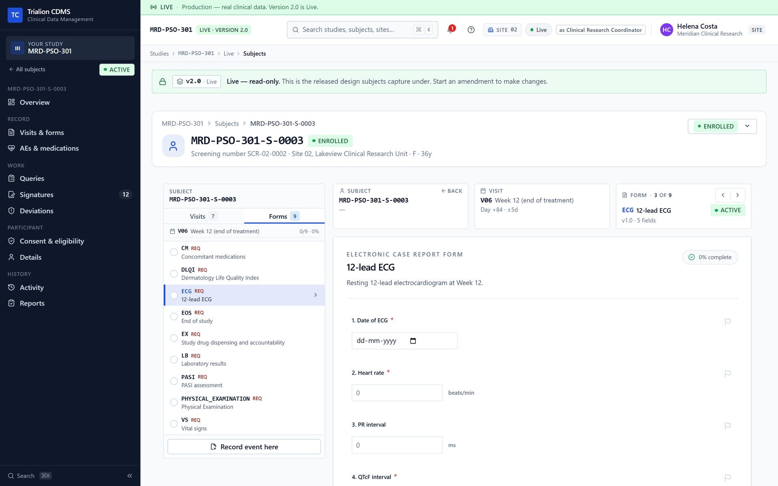778x486 pixels.
Task: Select the CM Concomitant medications circle
Action: [174, 252]
